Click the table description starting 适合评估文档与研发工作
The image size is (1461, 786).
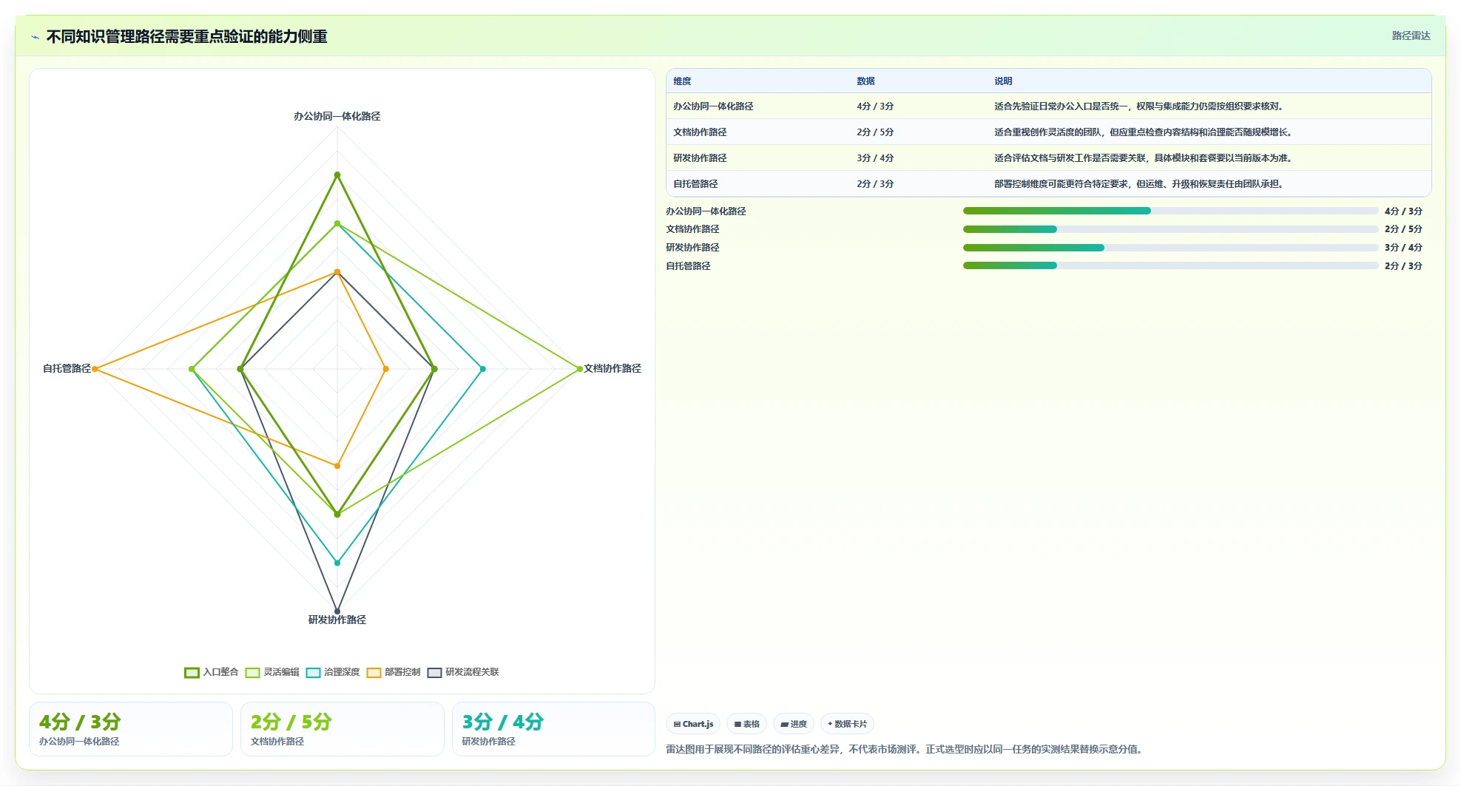(1144, 158)
